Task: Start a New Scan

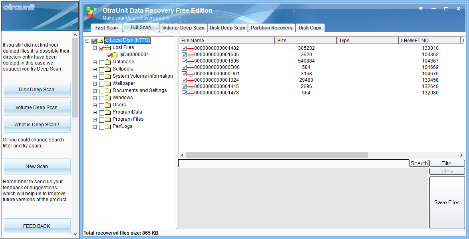Action: pyautogui.click(x=37, y=167)
